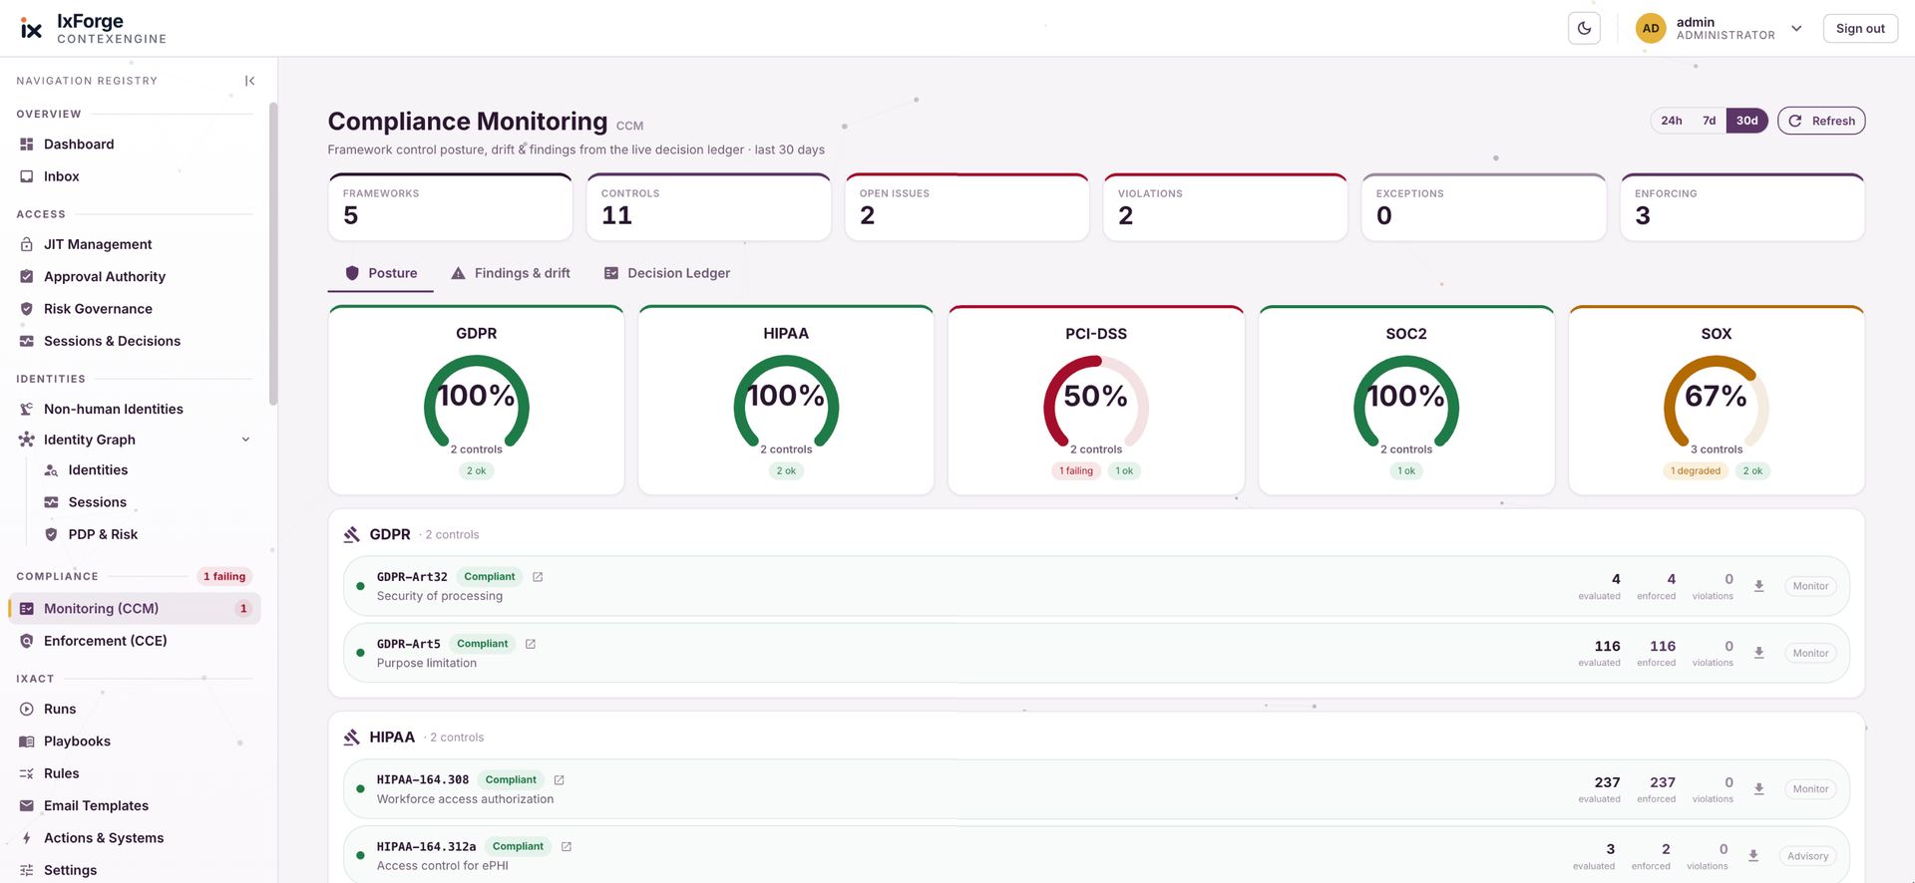Click the Inbox icon in sidebar
This screenshot has width=1915, height=883.
[27, 176]
